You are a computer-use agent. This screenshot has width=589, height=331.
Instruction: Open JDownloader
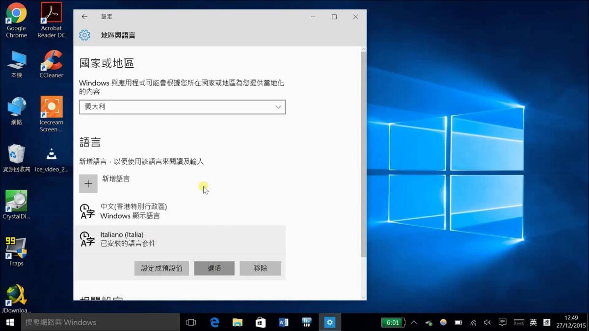tap(16, 294)
